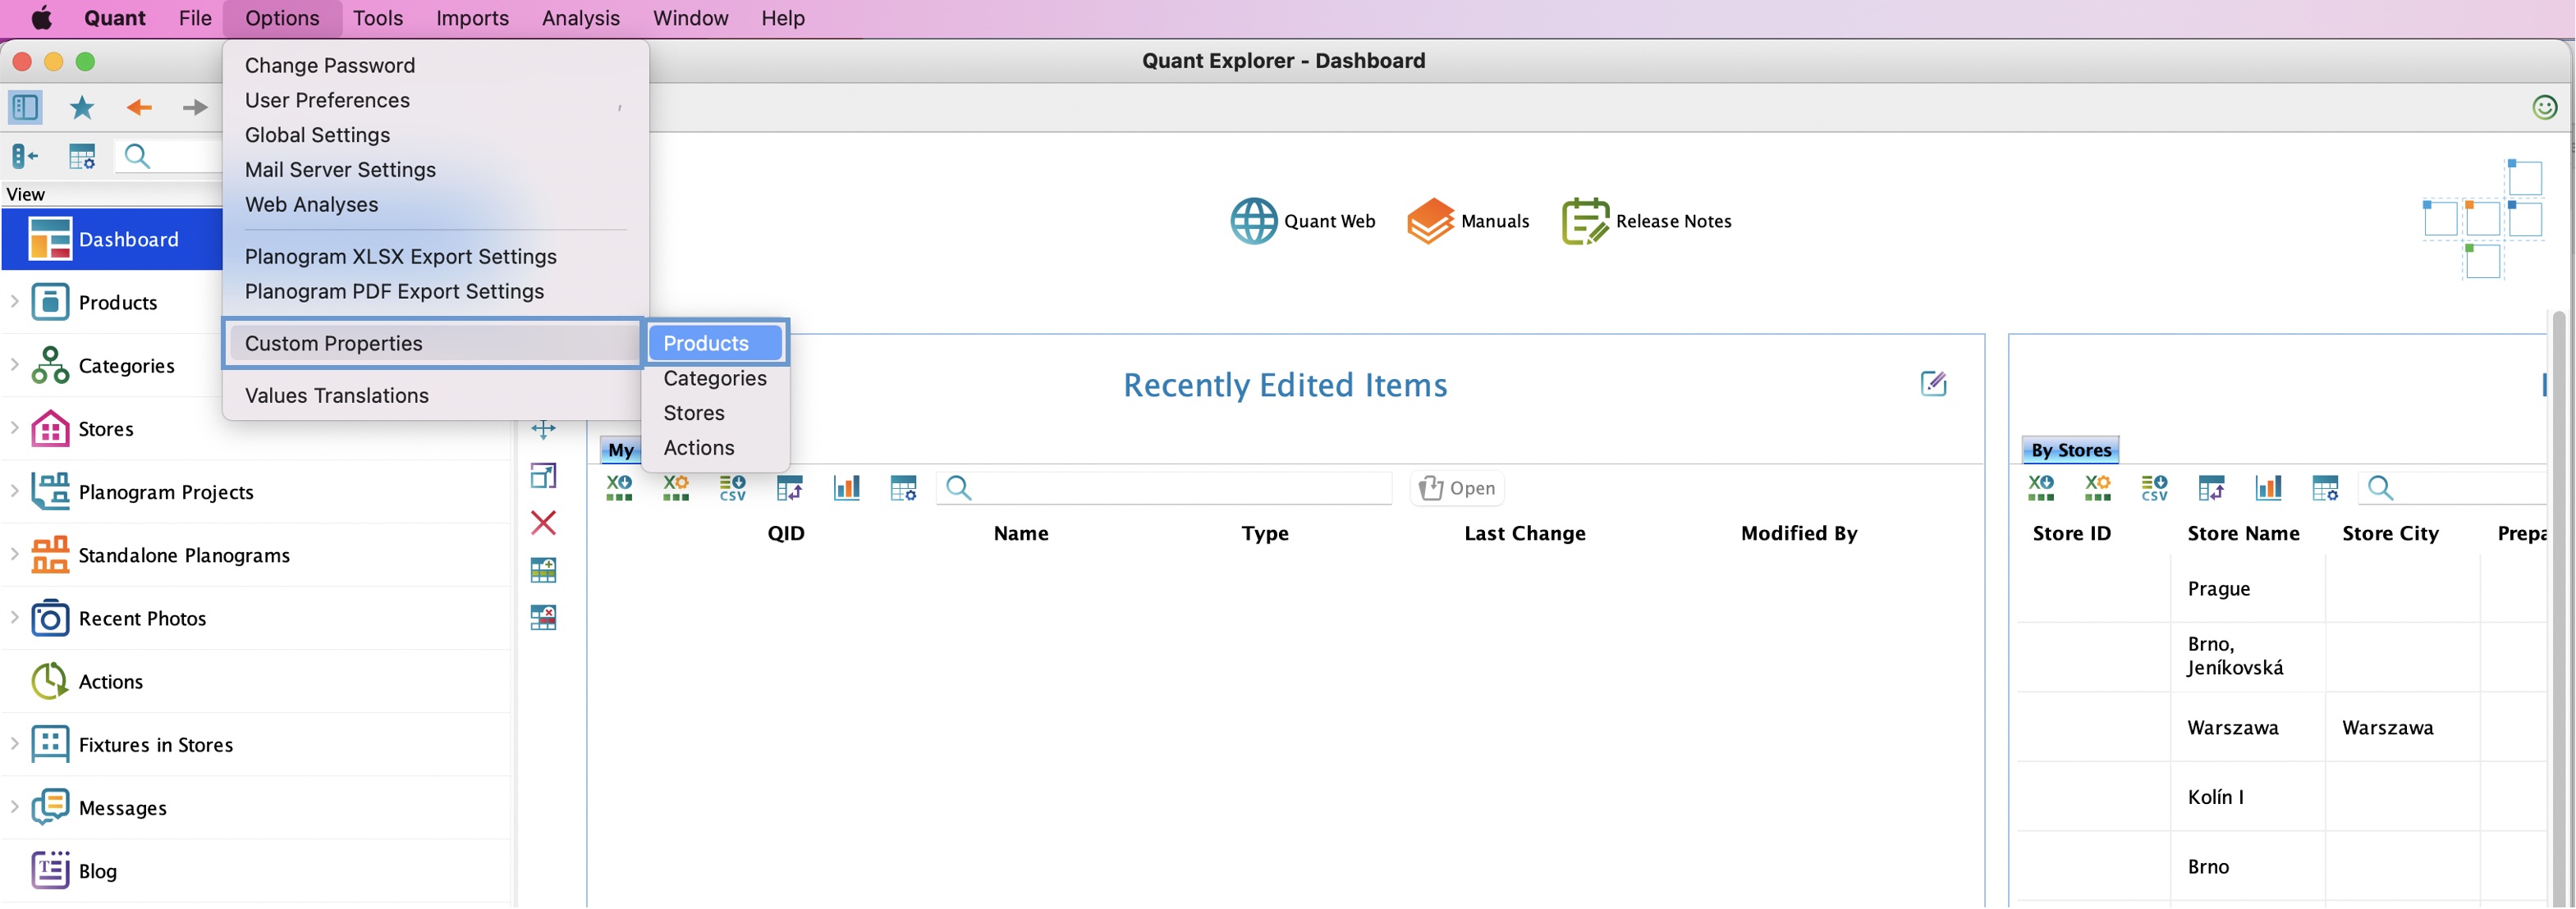Export CSV in By Stores panel
The height and width of the screenshot is (909, 2576).
(2155, 488)
